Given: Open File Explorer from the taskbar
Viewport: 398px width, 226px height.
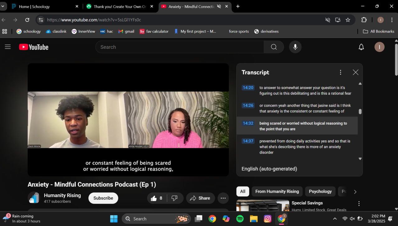Looking at the screenshot, I should pyautogui.click(x=254, y=219).
